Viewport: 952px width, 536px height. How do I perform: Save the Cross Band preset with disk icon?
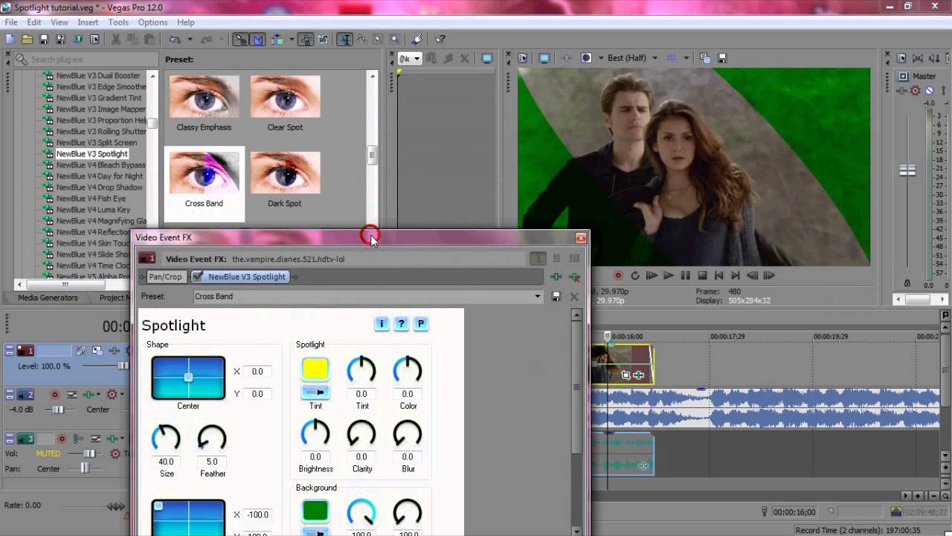tap(556, 296)
